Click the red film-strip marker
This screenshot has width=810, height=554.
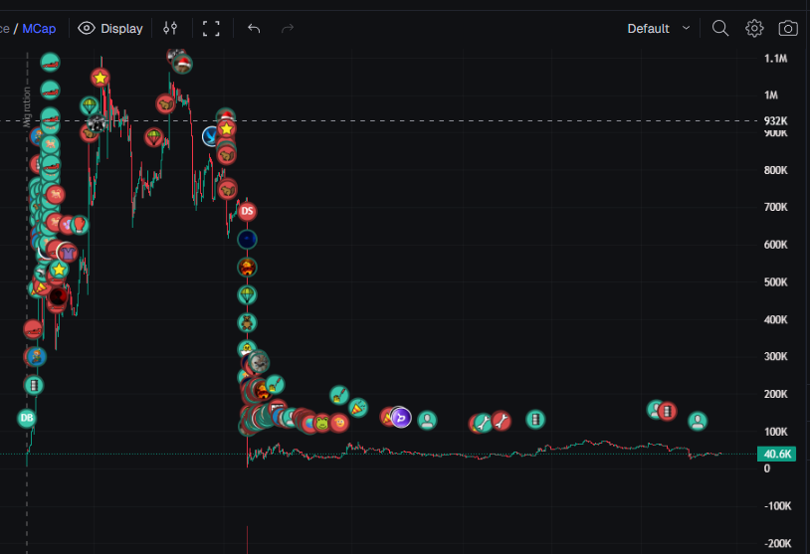pyautogui.click(x=667, y=412)
